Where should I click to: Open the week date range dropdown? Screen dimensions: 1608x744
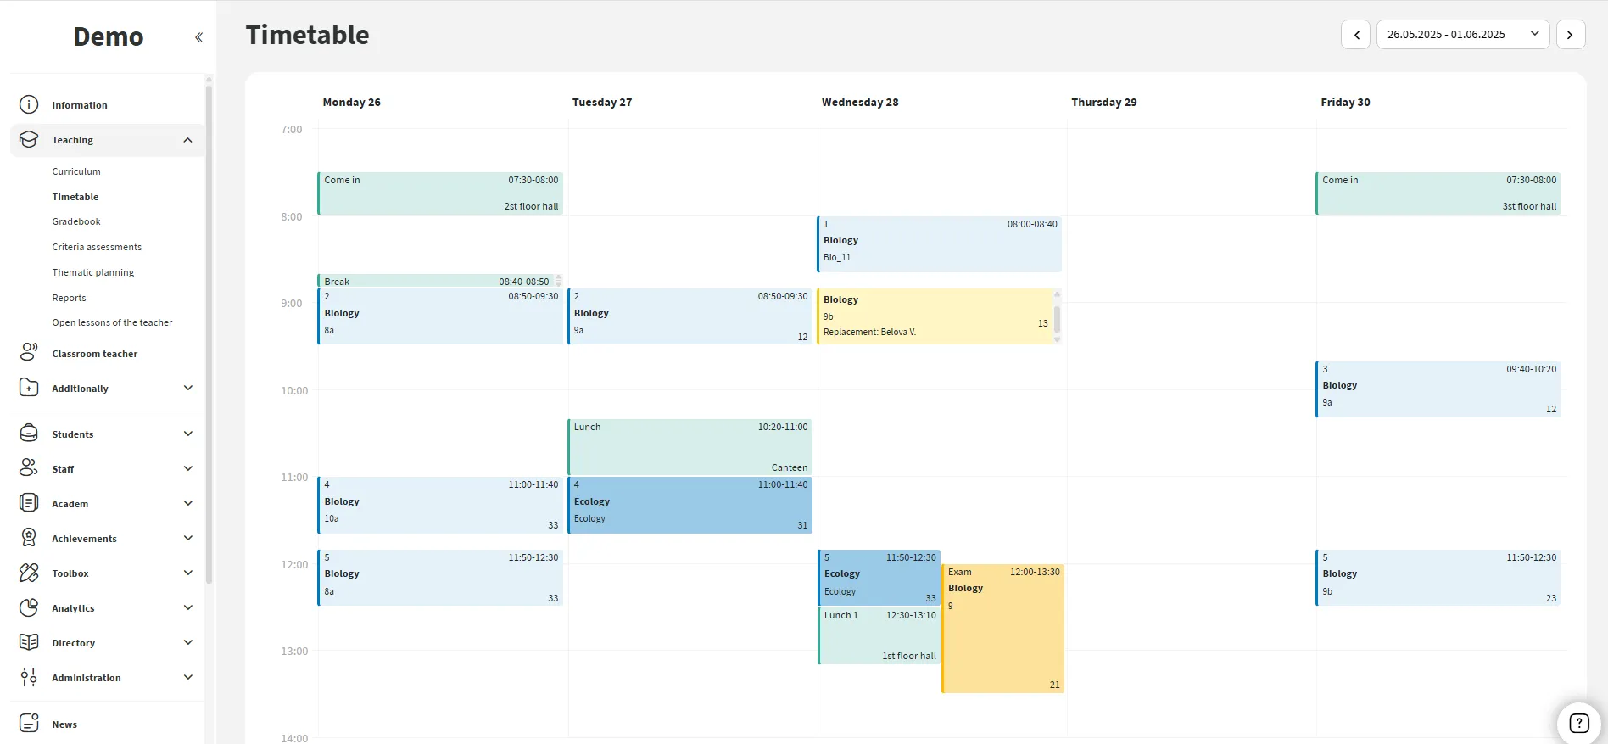tap(1462, 35)
